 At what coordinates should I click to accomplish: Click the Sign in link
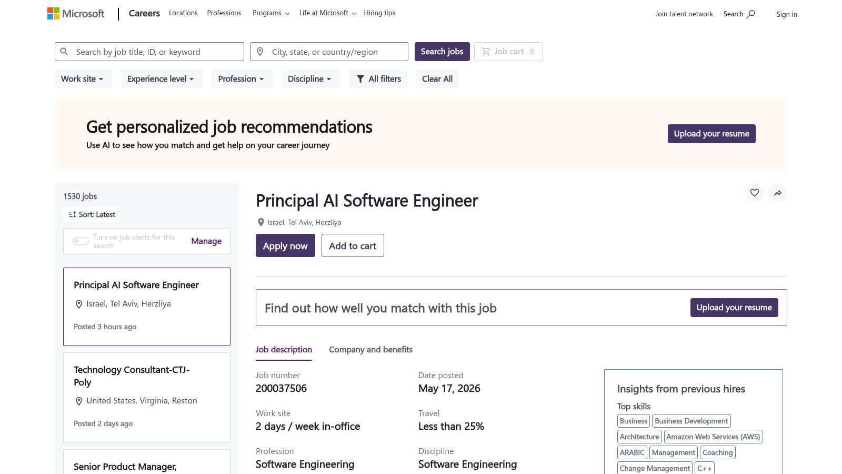[787, 14]
